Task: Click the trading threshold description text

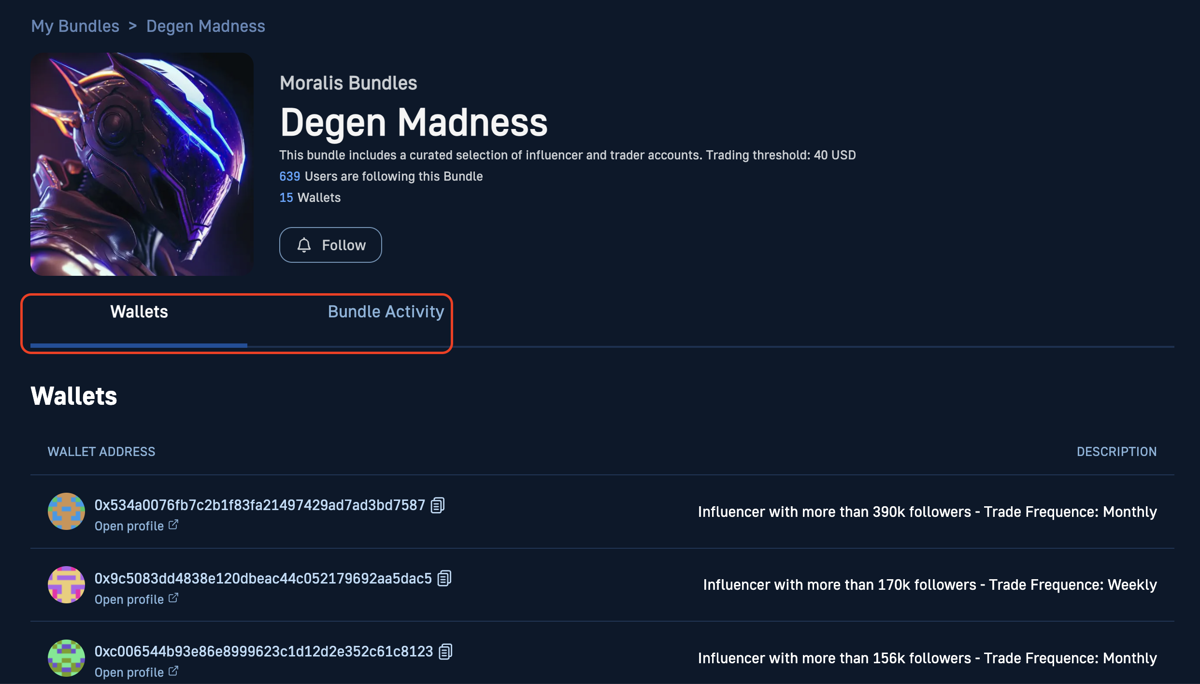Action: coord(567,155)
